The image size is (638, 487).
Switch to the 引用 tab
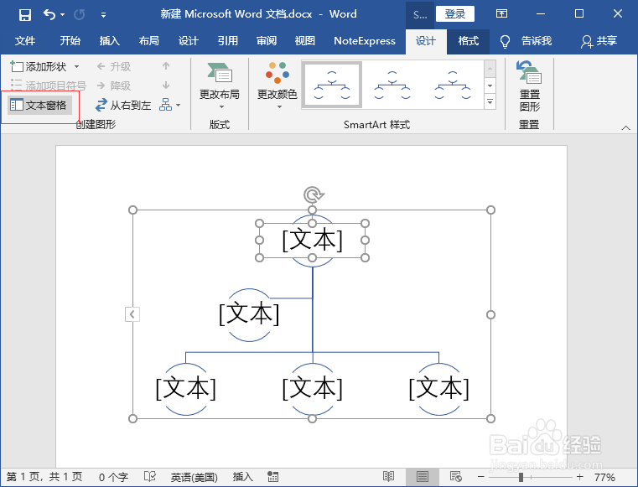pyautogui.click(x=227, y=41)
